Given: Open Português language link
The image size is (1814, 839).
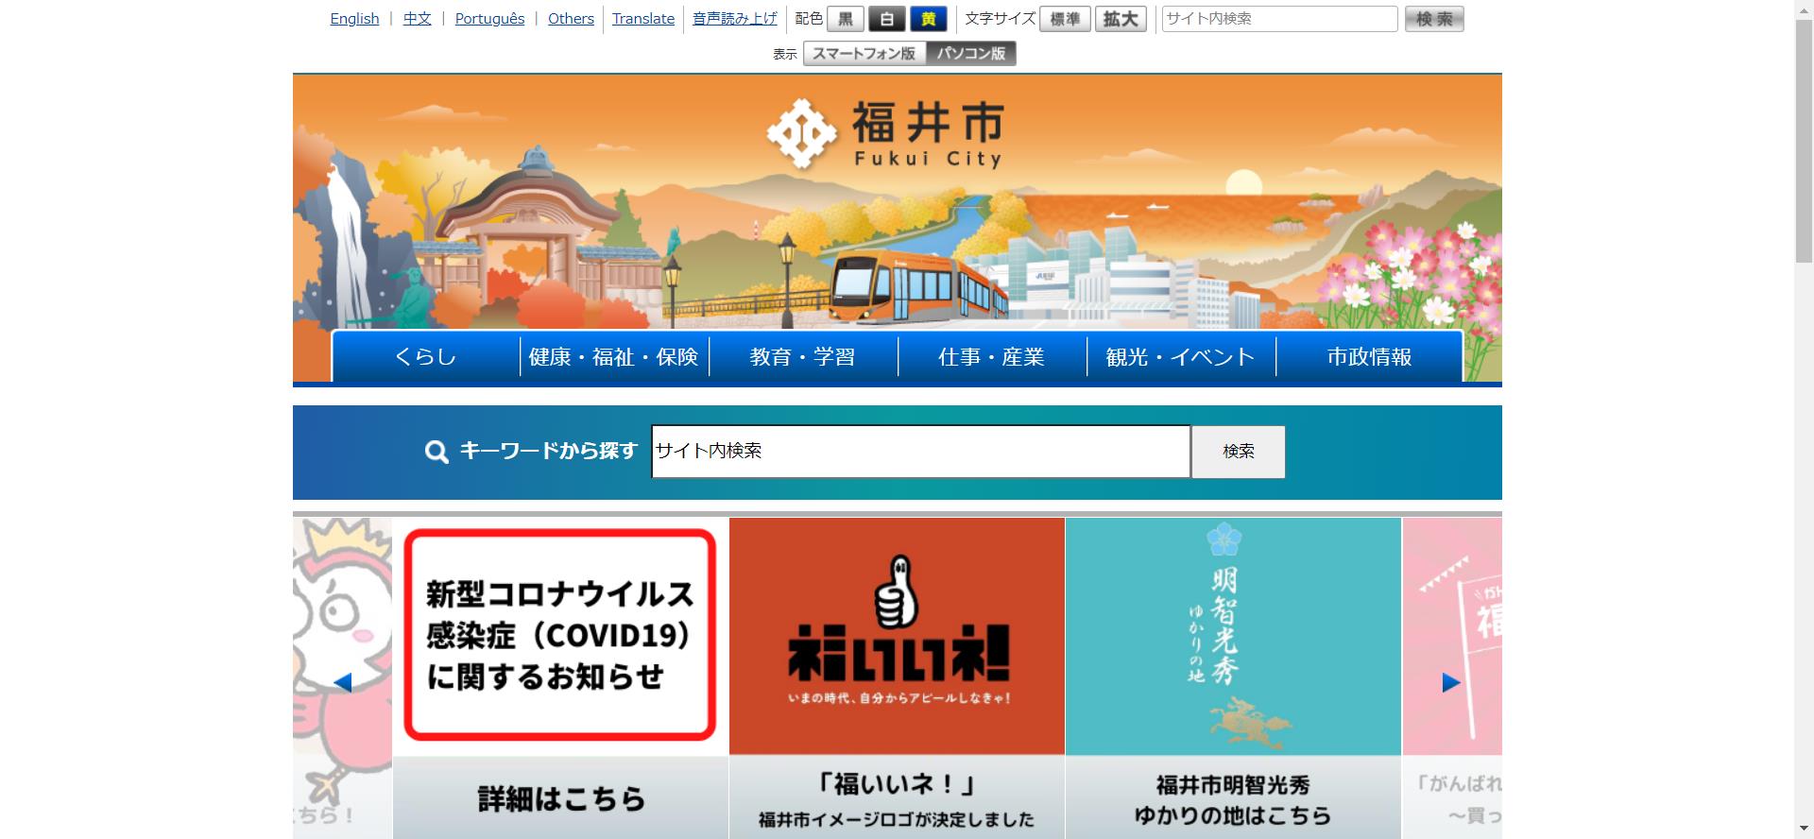Looking at the screenshot, I should (489, 19).
